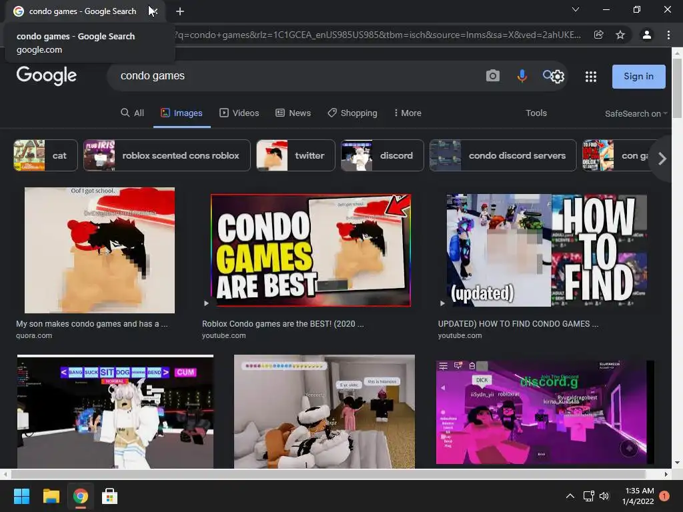683x512 pixels.
Task: Start voice search with the microphone icon
Action: (522, 76)
